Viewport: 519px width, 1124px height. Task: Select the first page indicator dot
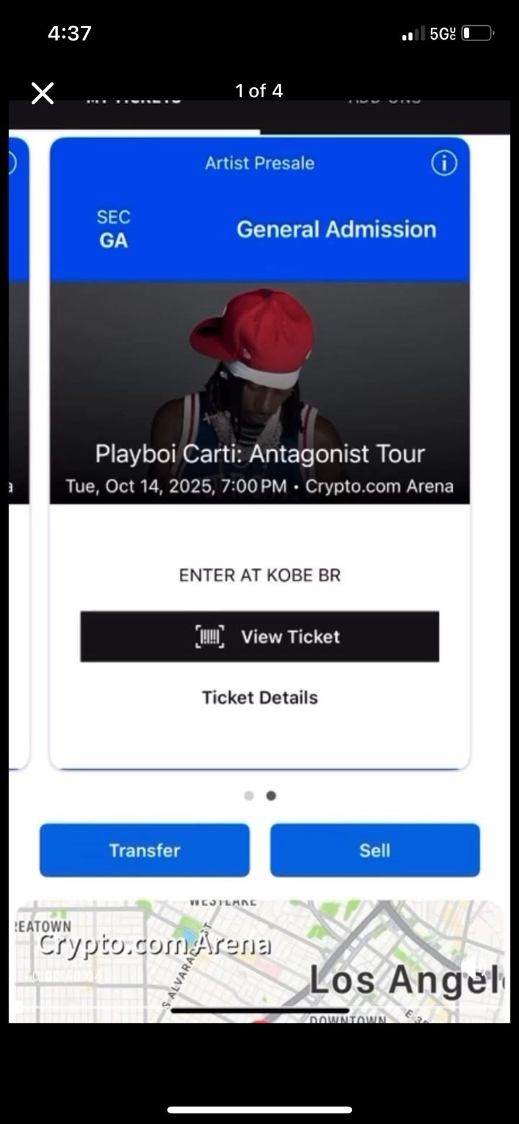coord(249,796)
